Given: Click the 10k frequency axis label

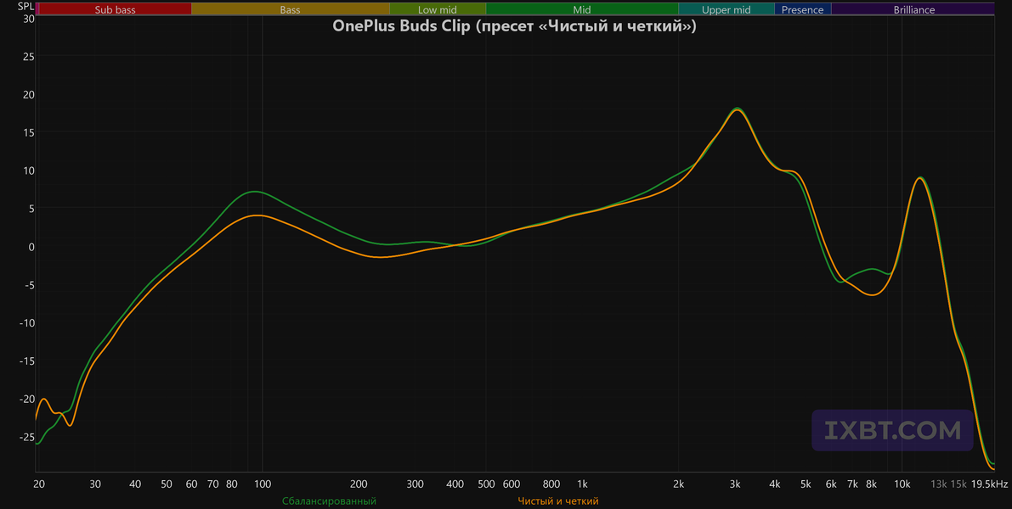Looking at the screenshot, I should click(902, 484).
